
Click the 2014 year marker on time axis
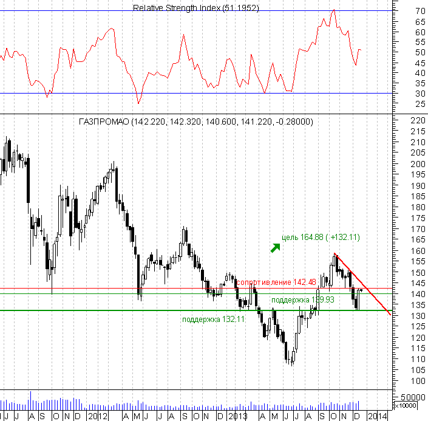377,416
